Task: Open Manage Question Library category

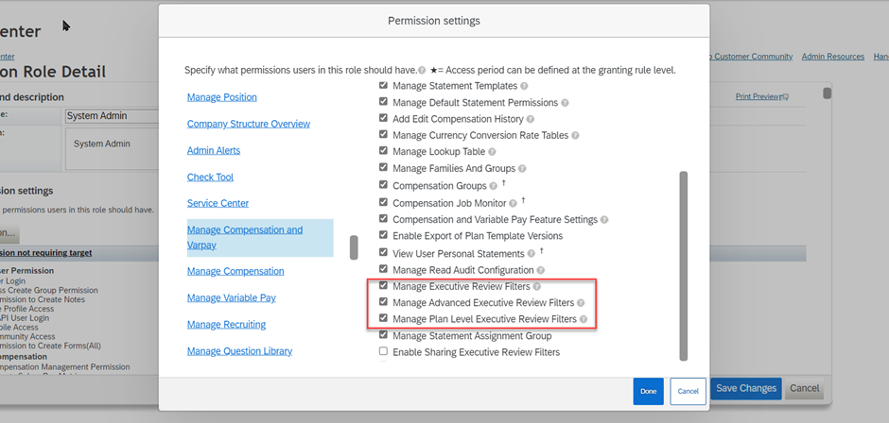Action: tap(239, 351)
